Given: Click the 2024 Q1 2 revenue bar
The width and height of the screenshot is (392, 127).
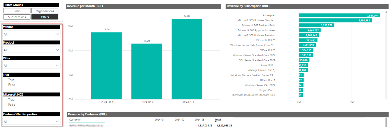Looking at the screenshot, I should pyautogui.click(x=147, y=71).
